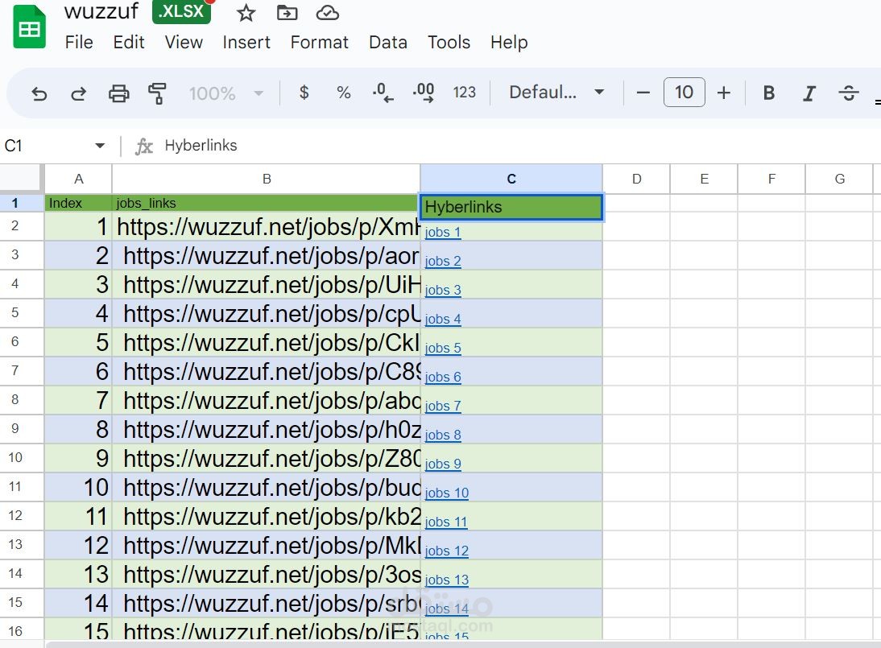Toggle strikethrough formatting

click(849, 93)
